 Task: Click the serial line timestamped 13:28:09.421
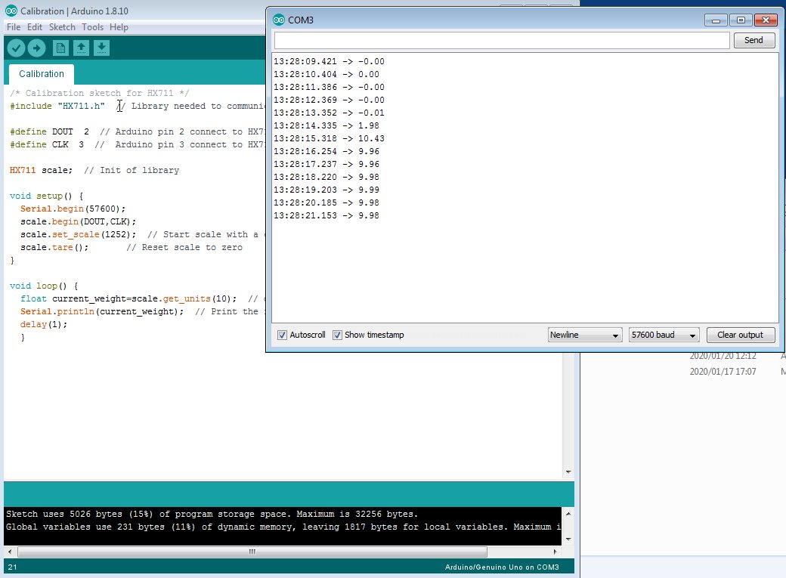pos(329,61)
